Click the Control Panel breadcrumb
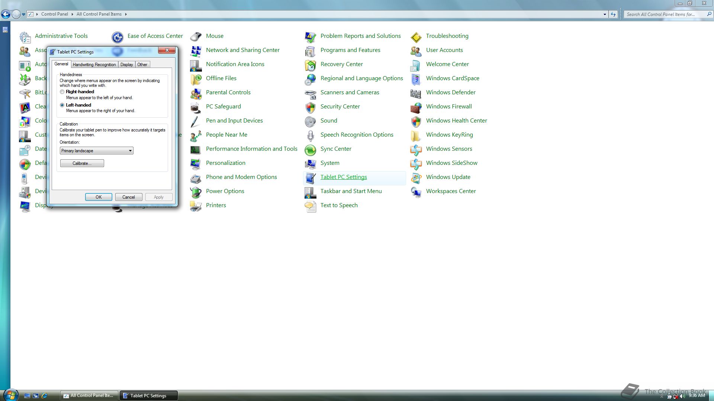Image resolution: width=714 pixels, height=401 pixels. [54, 14]
